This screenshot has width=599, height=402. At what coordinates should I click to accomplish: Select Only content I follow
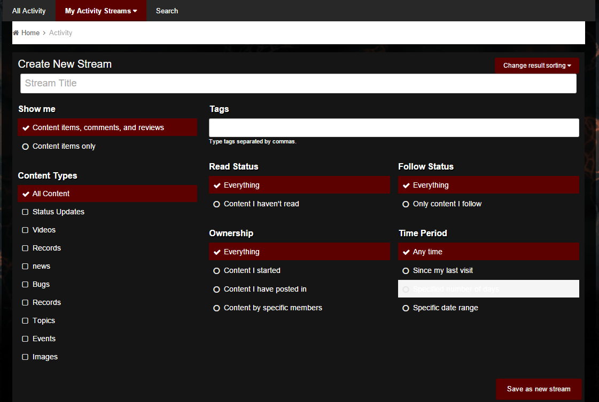click(x=488, y=204)
